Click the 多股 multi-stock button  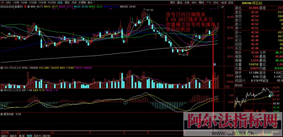tap(187, 2)
